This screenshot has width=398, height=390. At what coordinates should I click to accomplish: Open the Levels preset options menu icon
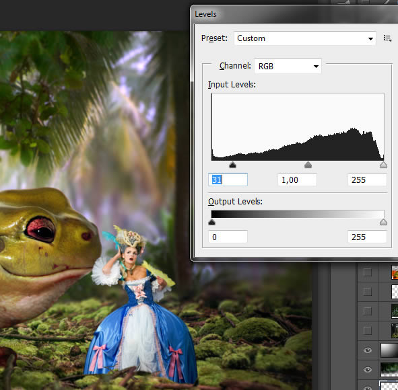click(387, 38)
